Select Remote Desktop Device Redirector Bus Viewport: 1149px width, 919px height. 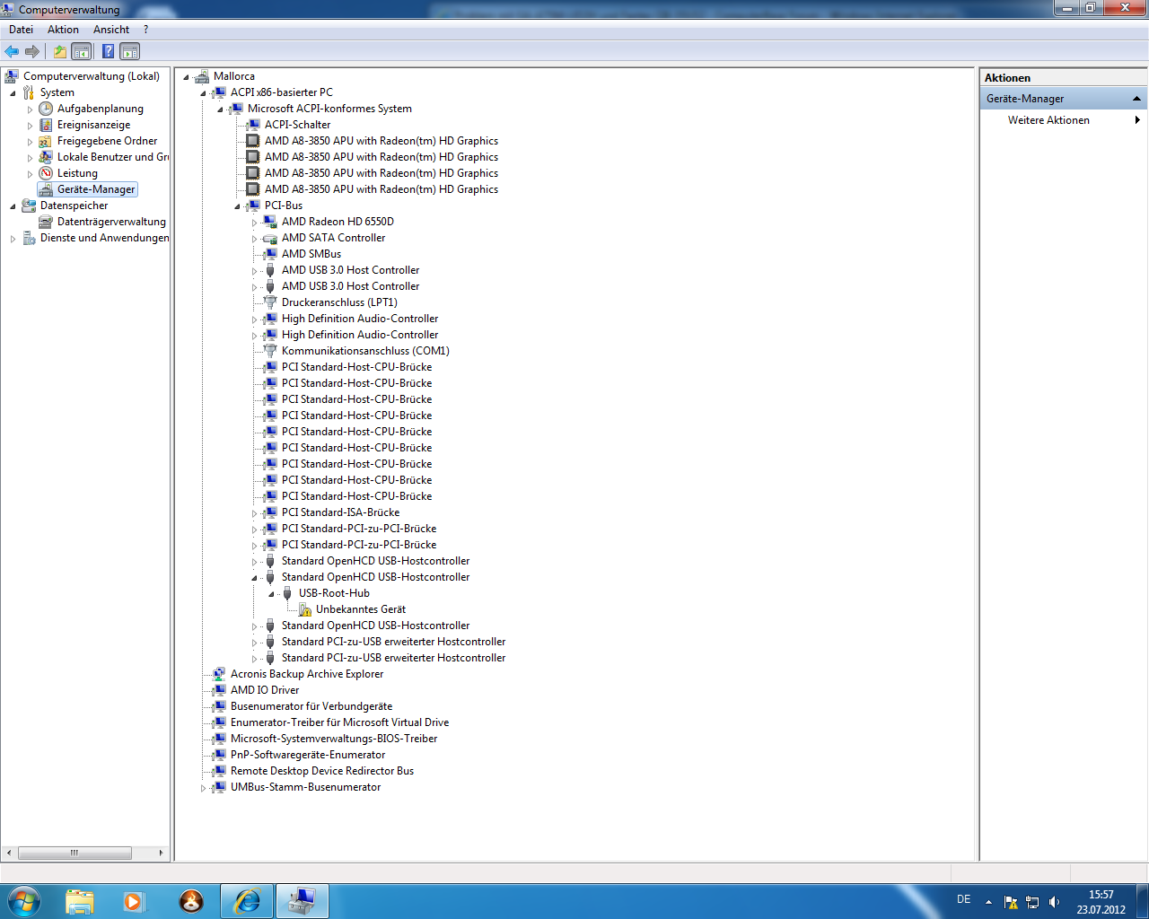point(322,771)
